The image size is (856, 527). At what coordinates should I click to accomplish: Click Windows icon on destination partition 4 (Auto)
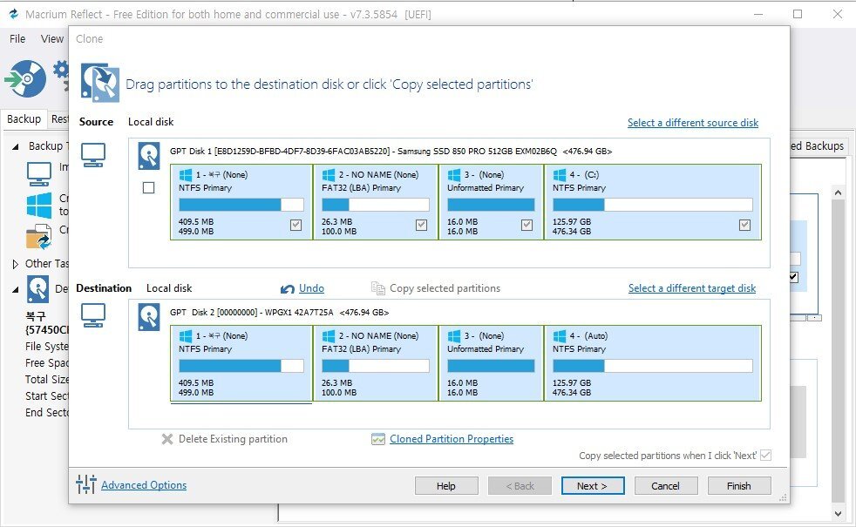tap(560, 336)
